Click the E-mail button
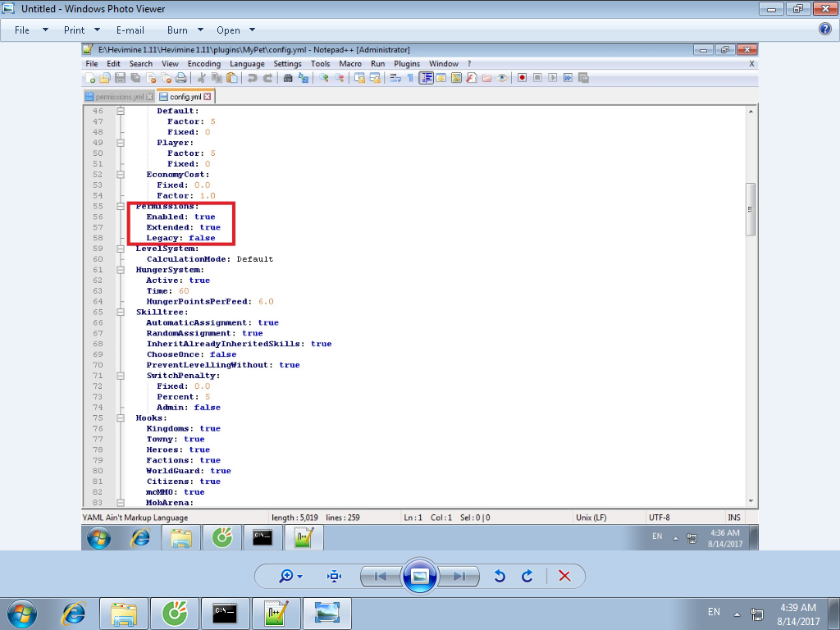 (130, 30)
